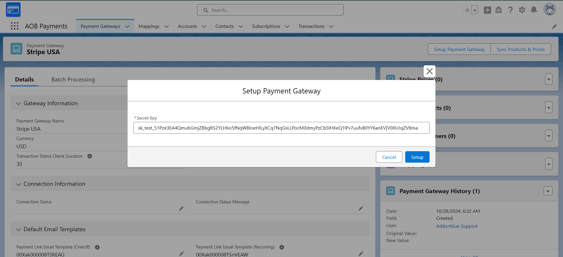Open the Contacts tab chevron menu
The width and height of the screenshot is (563, 257).
241,26
